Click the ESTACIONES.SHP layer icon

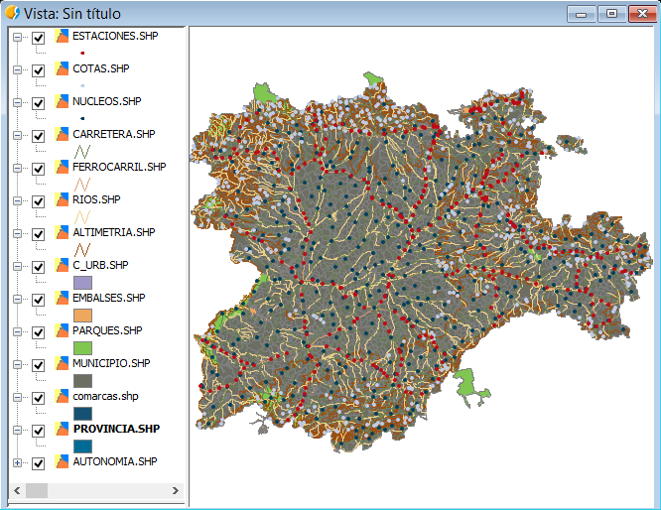click(x=63, y=37)
